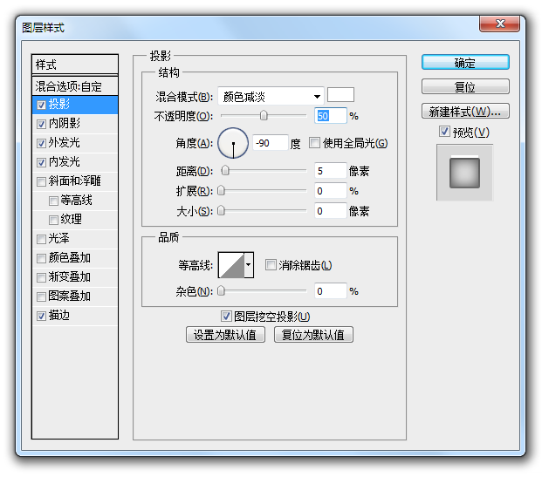Viewport: 542px width, 477px height.
Task: Select the 描边 stroke style item
Action: point(59,316)
